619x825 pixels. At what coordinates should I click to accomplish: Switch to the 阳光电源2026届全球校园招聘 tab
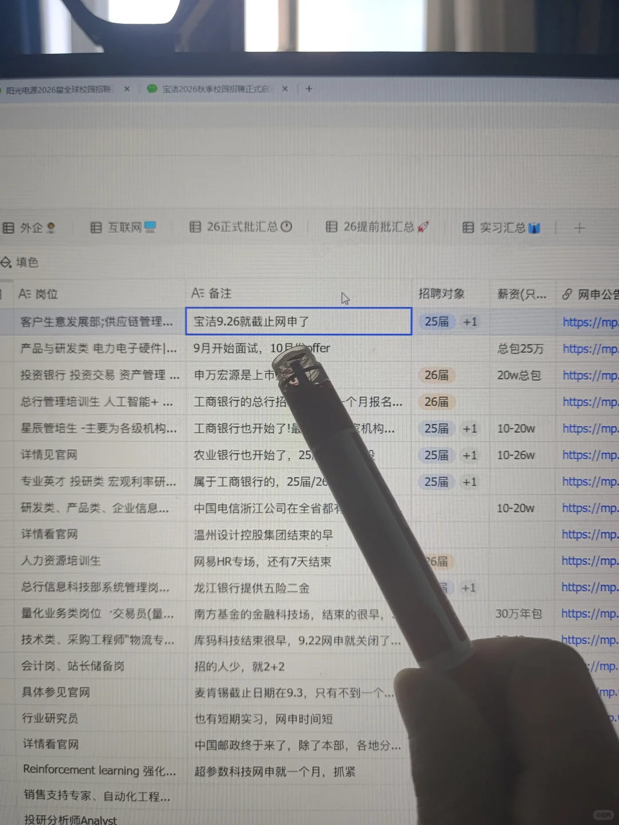point(57,90)
